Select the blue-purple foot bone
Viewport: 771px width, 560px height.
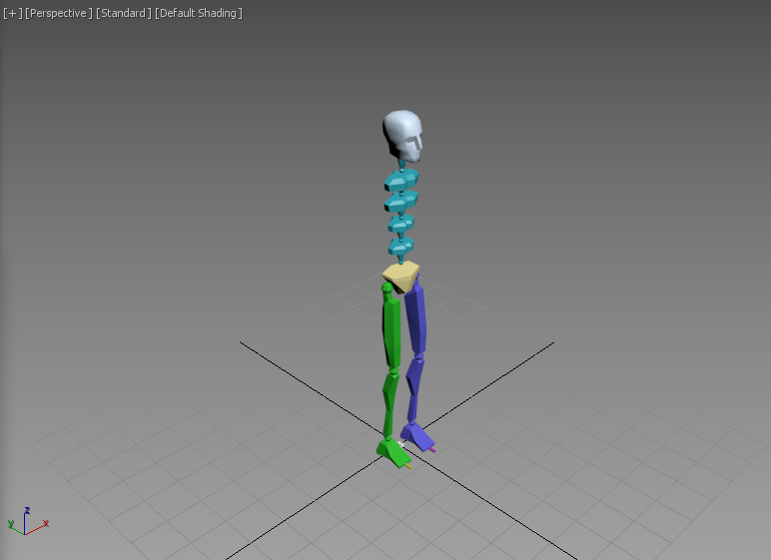pos(417,436)
